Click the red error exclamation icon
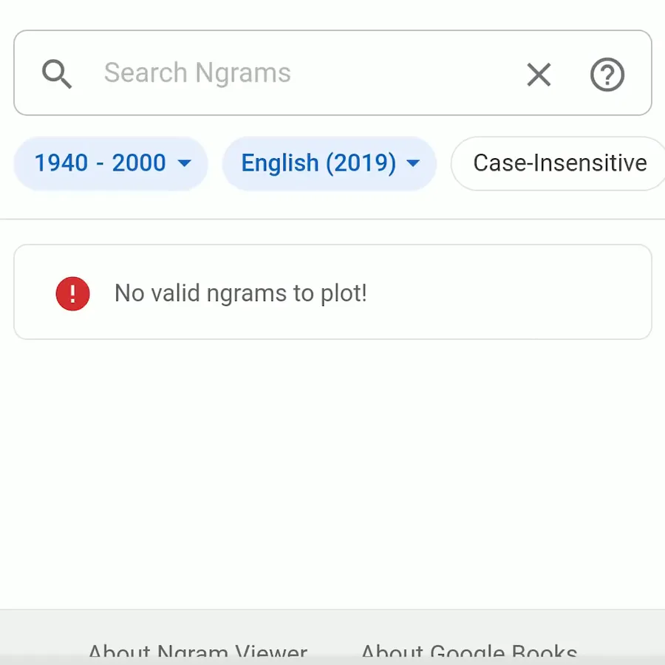Image resolution: width=665 pixels, height=665 pixels. (x=72, y=293)
